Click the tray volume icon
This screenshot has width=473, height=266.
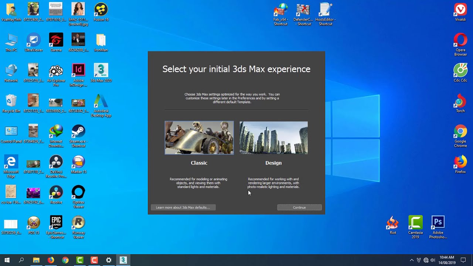click(x=433, y=260)
